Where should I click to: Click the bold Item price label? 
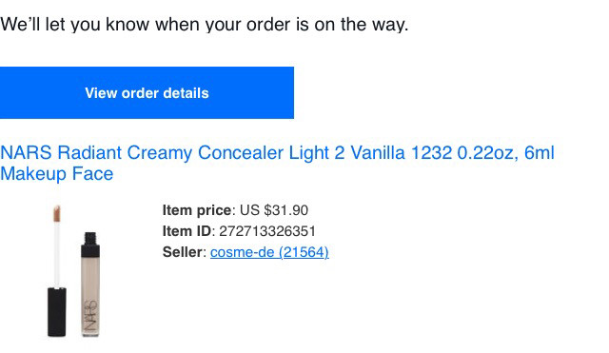(x=197, y=210)
